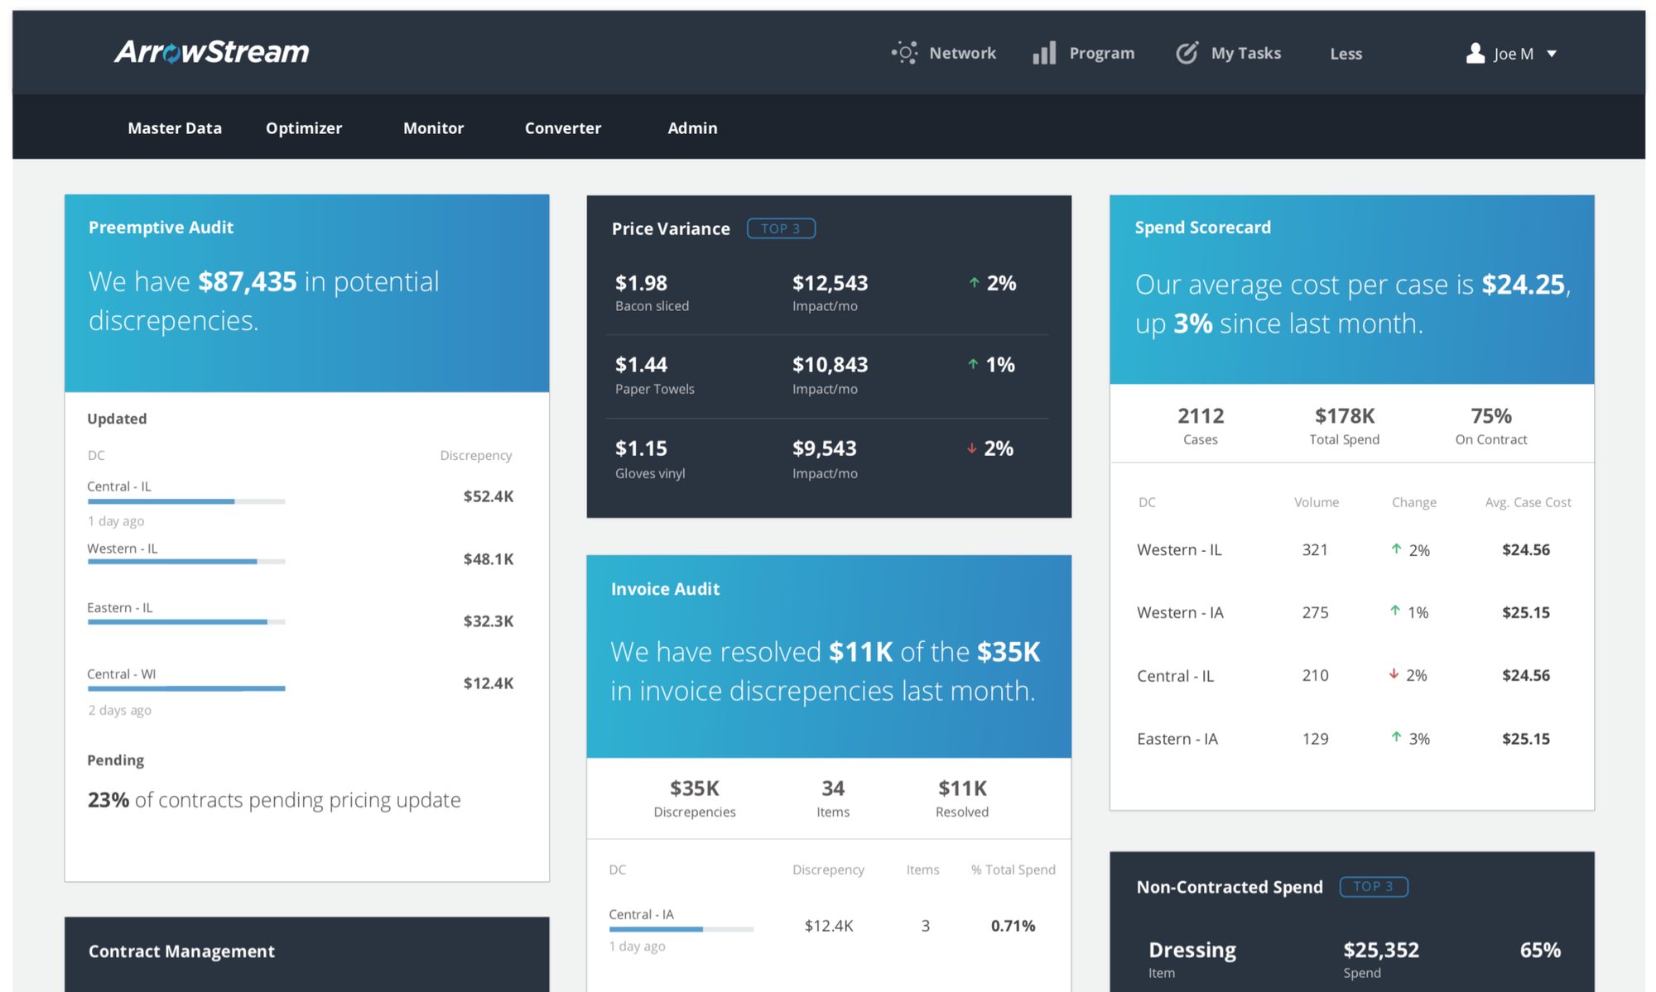The height and width of the screenshot is (992, 1656).
Task: Click the $52.4K discrepancy value
Action: coord(489,496)
